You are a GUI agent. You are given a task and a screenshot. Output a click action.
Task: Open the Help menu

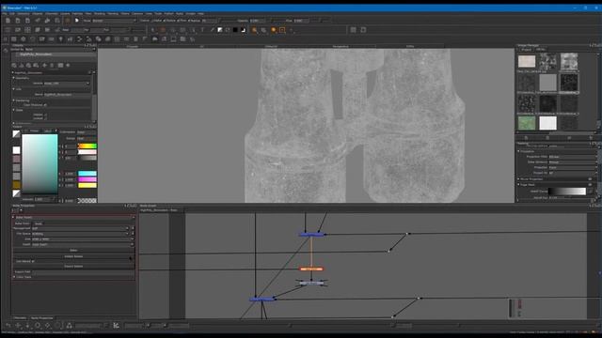tap(200, 13)
